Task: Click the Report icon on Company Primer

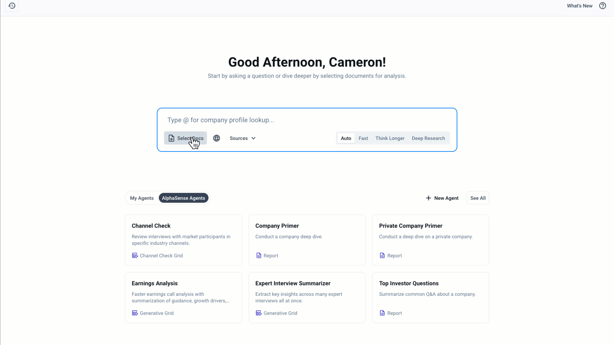Action: pyautogui.click(x=259, y=255)
